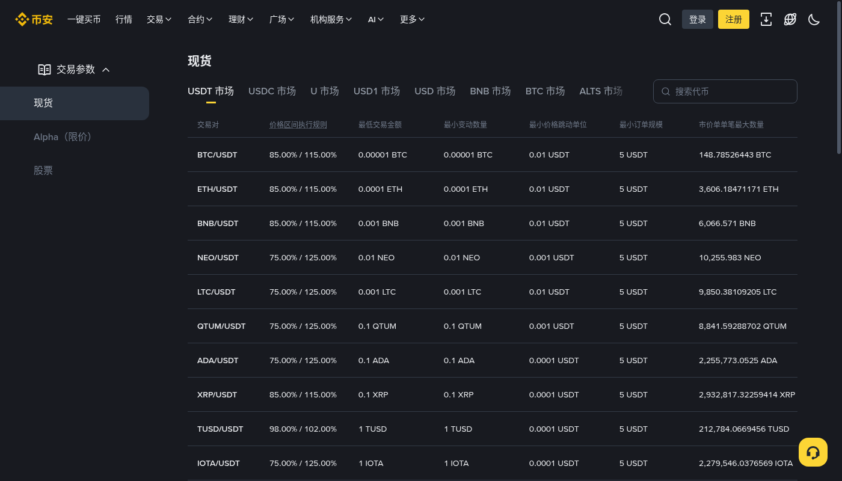Viewport: 842px width, 481px height.
Task: Switch to the USD 市场 tab
Action: (x=435, y=91)
